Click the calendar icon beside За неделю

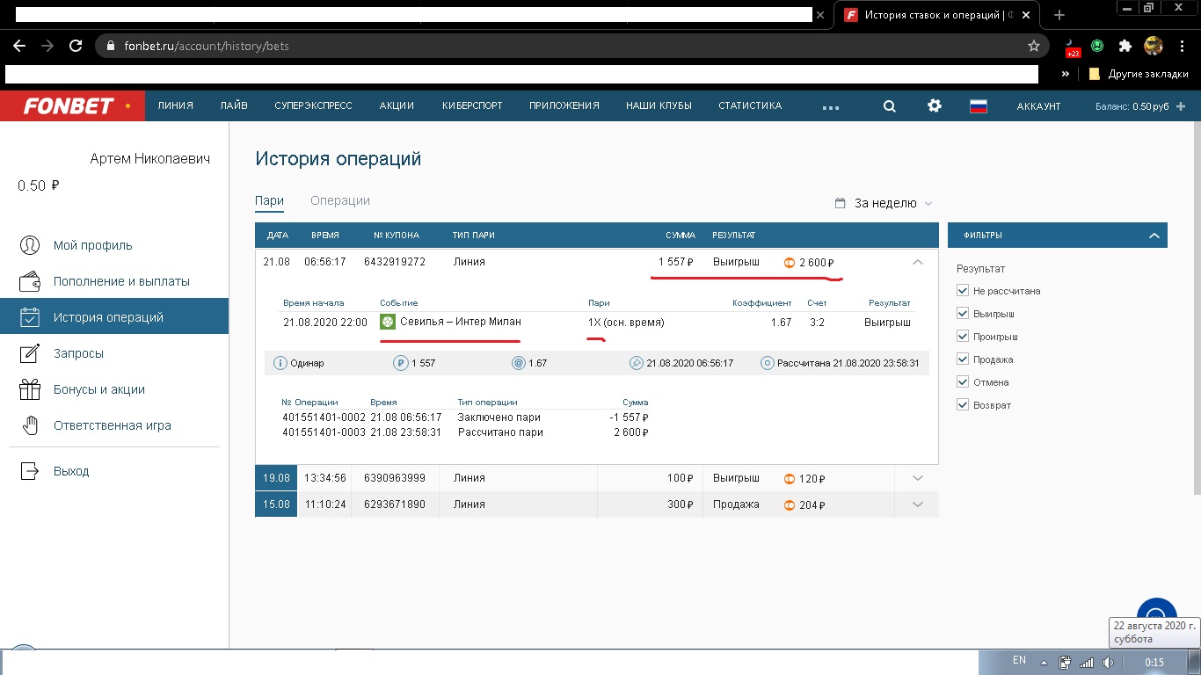click(841, 203)
